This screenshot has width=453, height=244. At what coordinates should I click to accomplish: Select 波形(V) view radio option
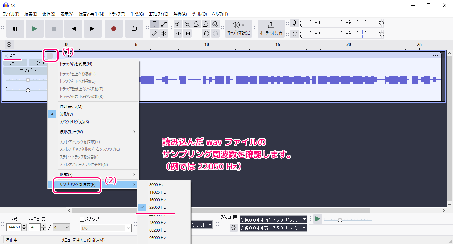pos(66,114)
